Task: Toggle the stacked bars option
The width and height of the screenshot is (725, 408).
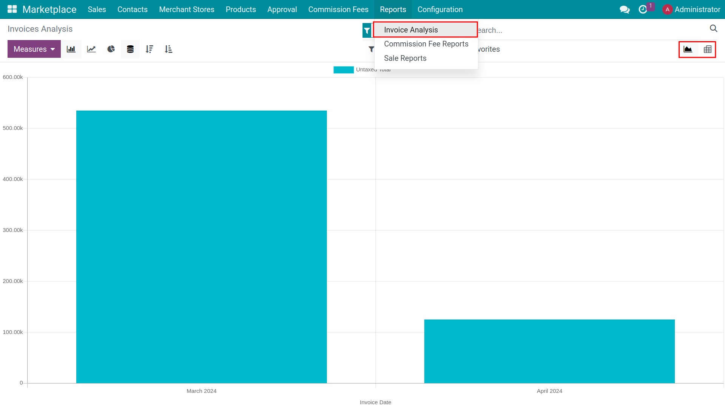Action: pyautogui.click(x=130, y=49)
